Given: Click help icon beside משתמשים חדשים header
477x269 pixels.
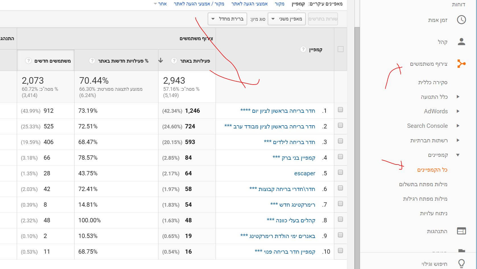Looking at the screenshot, I should [28, 61].
